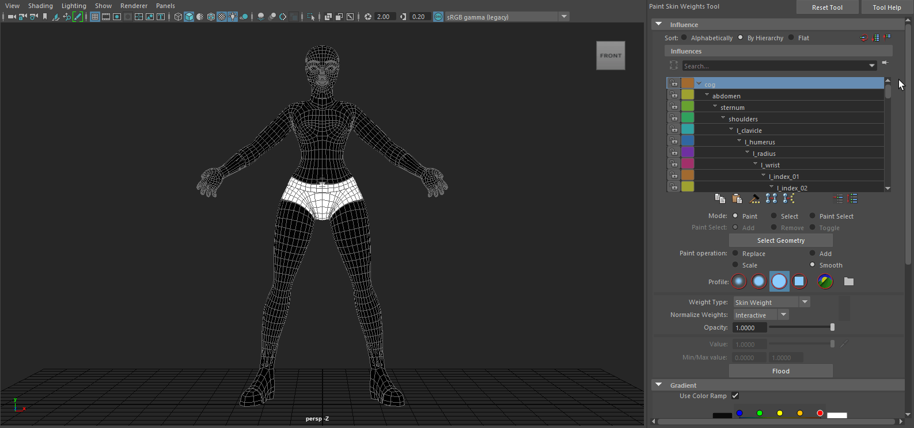Open the brush profile folder browser

pos(848,281)
